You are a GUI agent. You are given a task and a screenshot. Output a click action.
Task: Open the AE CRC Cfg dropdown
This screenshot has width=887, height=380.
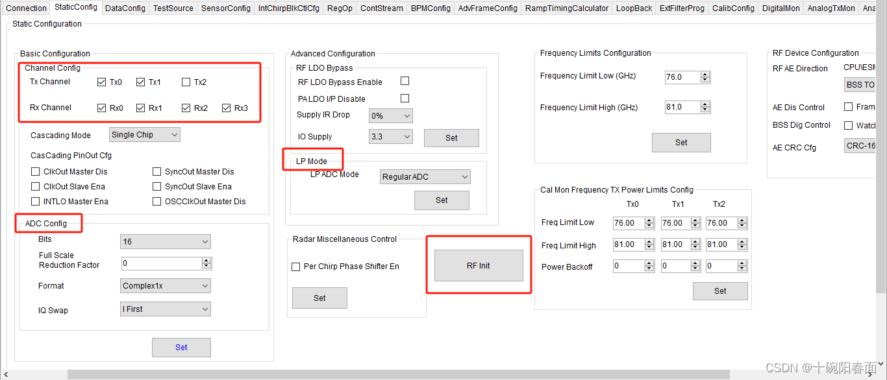coord(860,146)
